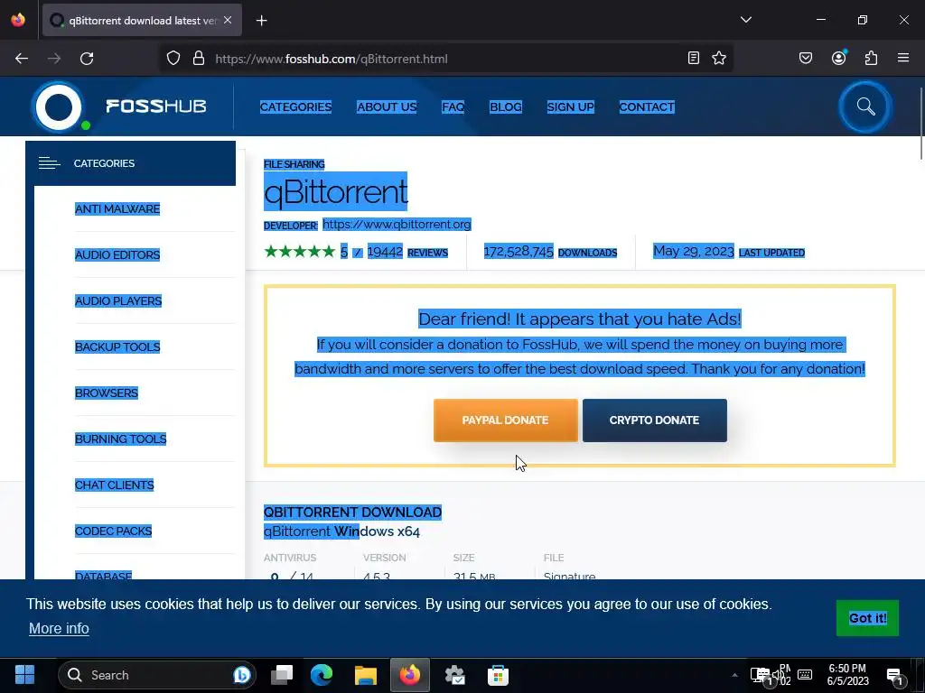Open the Contact navigation item
925x693 pixels.
coord(647,106)
